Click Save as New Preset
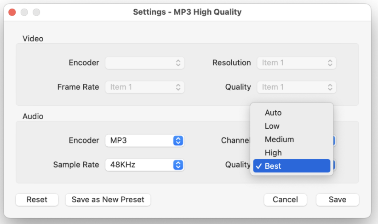378x224 pixels. [108, 200]
